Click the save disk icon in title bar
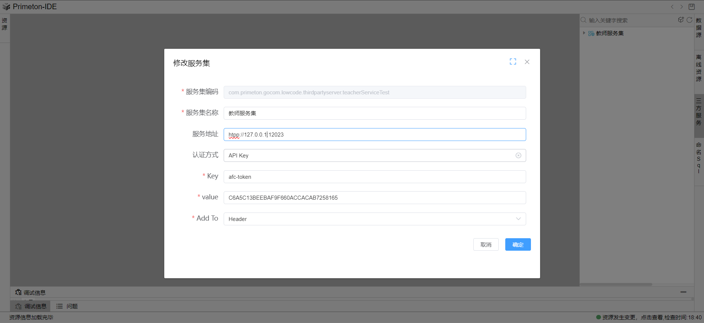The image size is (704, 323). pos(692,7)
